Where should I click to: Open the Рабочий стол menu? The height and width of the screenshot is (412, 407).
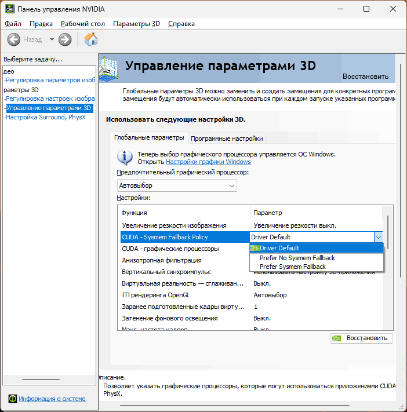83,24
